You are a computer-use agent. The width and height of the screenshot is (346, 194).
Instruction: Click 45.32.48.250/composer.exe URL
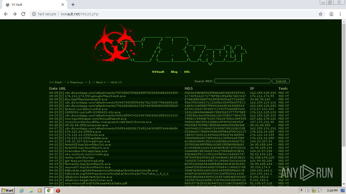point(86,125)
